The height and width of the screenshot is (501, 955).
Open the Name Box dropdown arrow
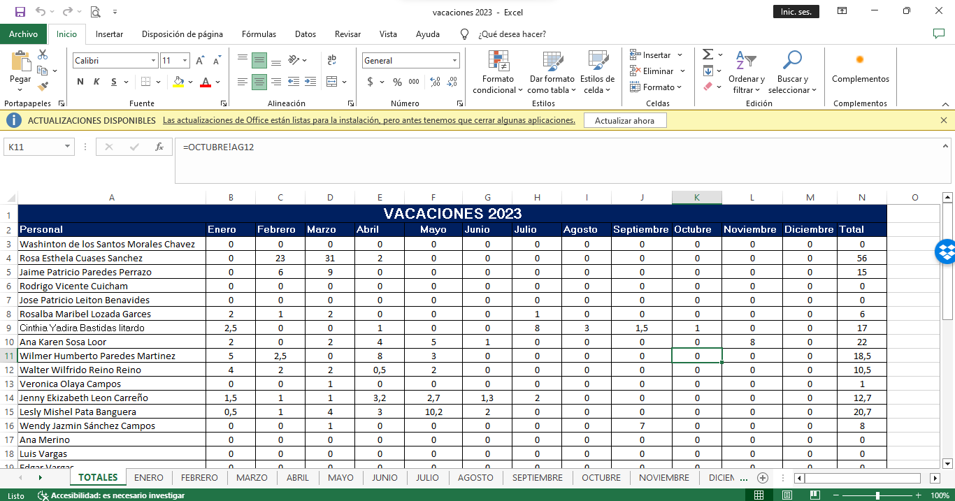click(x=67, y=147)
